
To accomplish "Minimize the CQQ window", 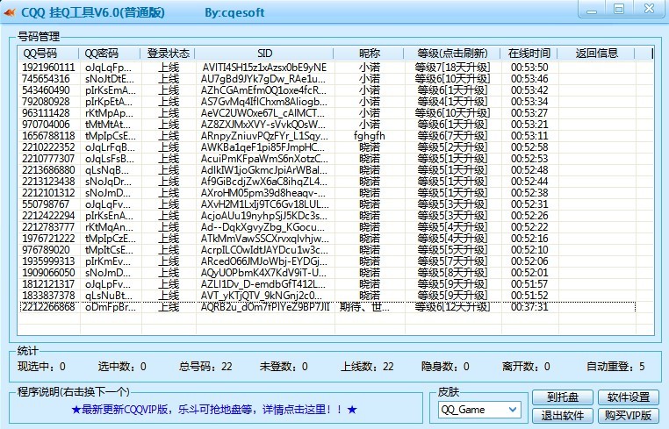I will 592,10.
